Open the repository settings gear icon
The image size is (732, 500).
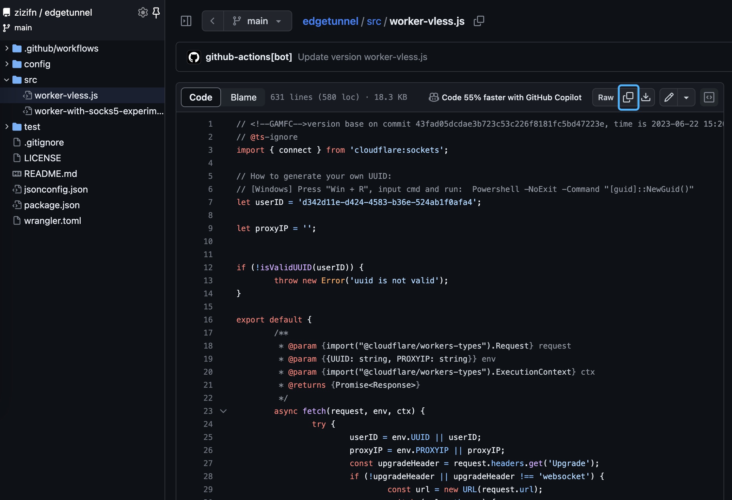click(143, 12)
